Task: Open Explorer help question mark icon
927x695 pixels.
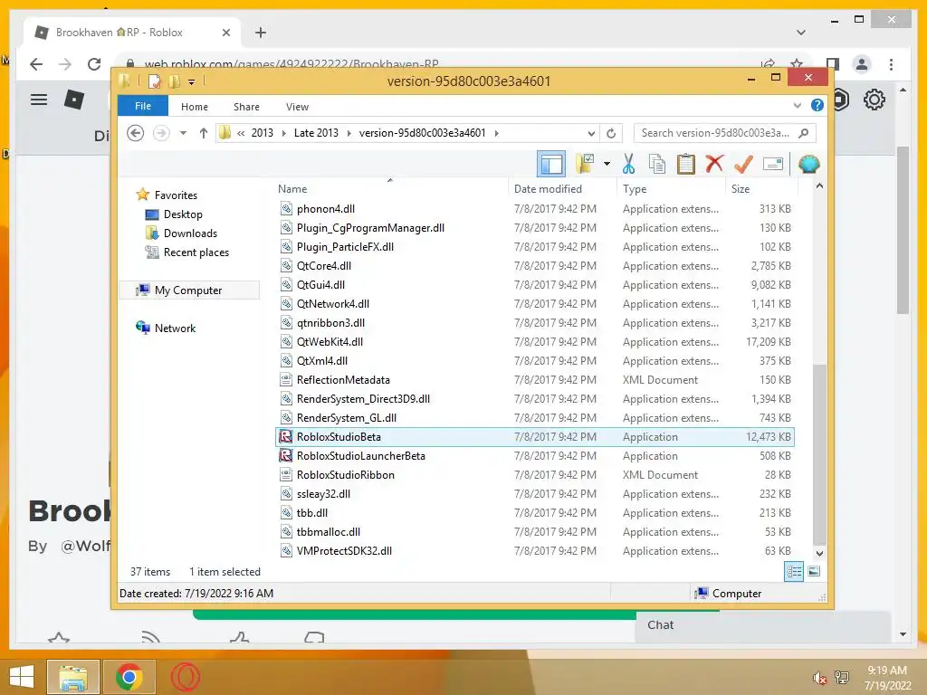Action: (817, 105)
